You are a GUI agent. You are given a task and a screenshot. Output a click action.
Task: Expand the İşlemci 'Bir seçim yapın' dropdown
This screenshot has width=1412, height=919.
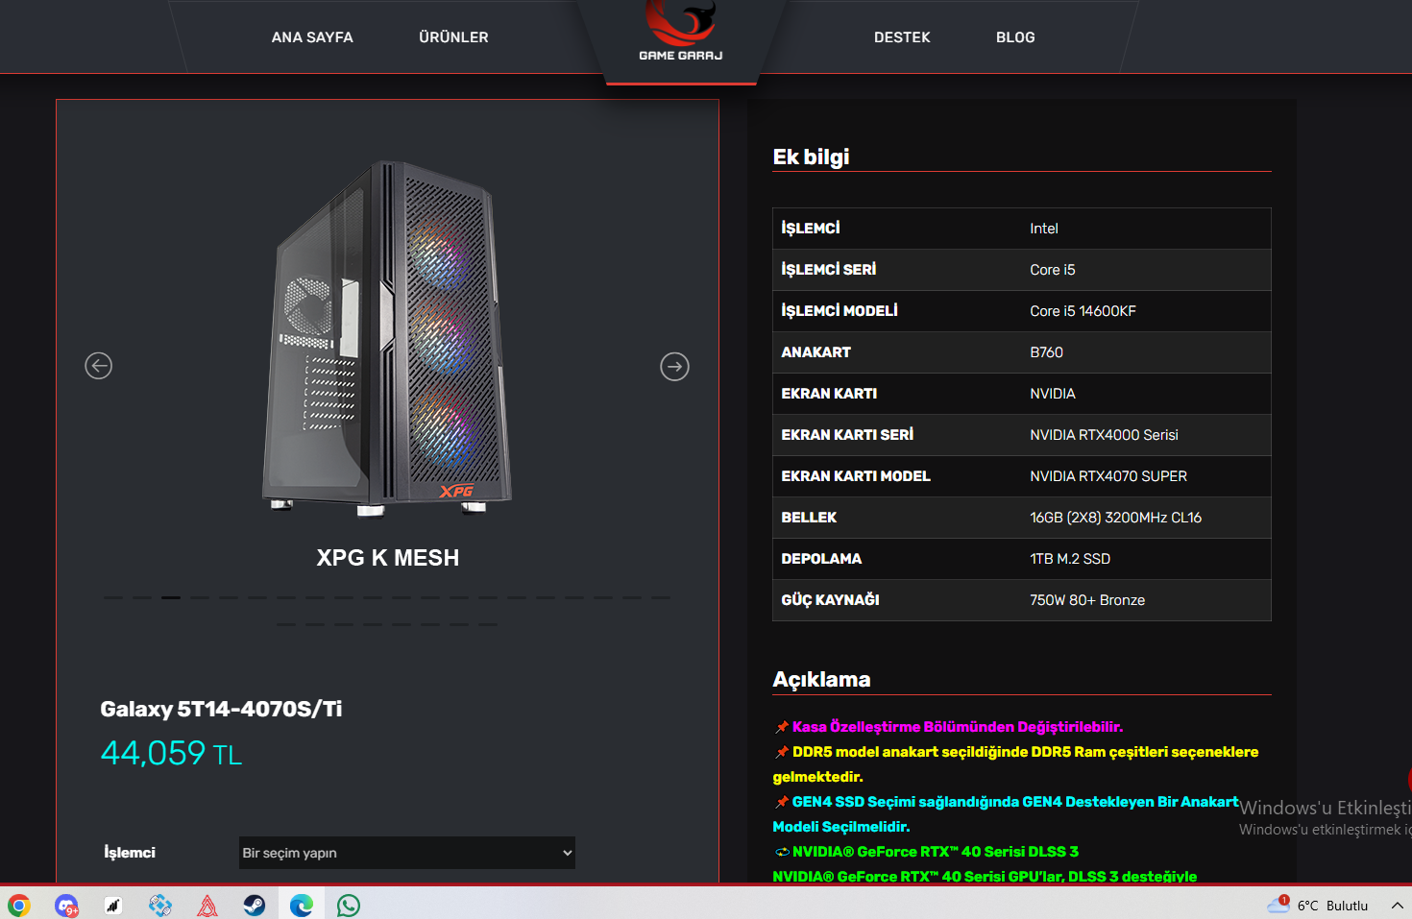(x=407, y=853)
